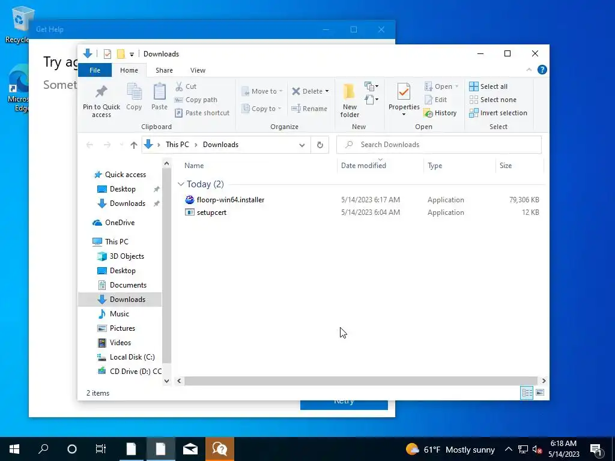Open Documents in navigation pane
The width and height of the screenshot is (615, 461).
128,285
